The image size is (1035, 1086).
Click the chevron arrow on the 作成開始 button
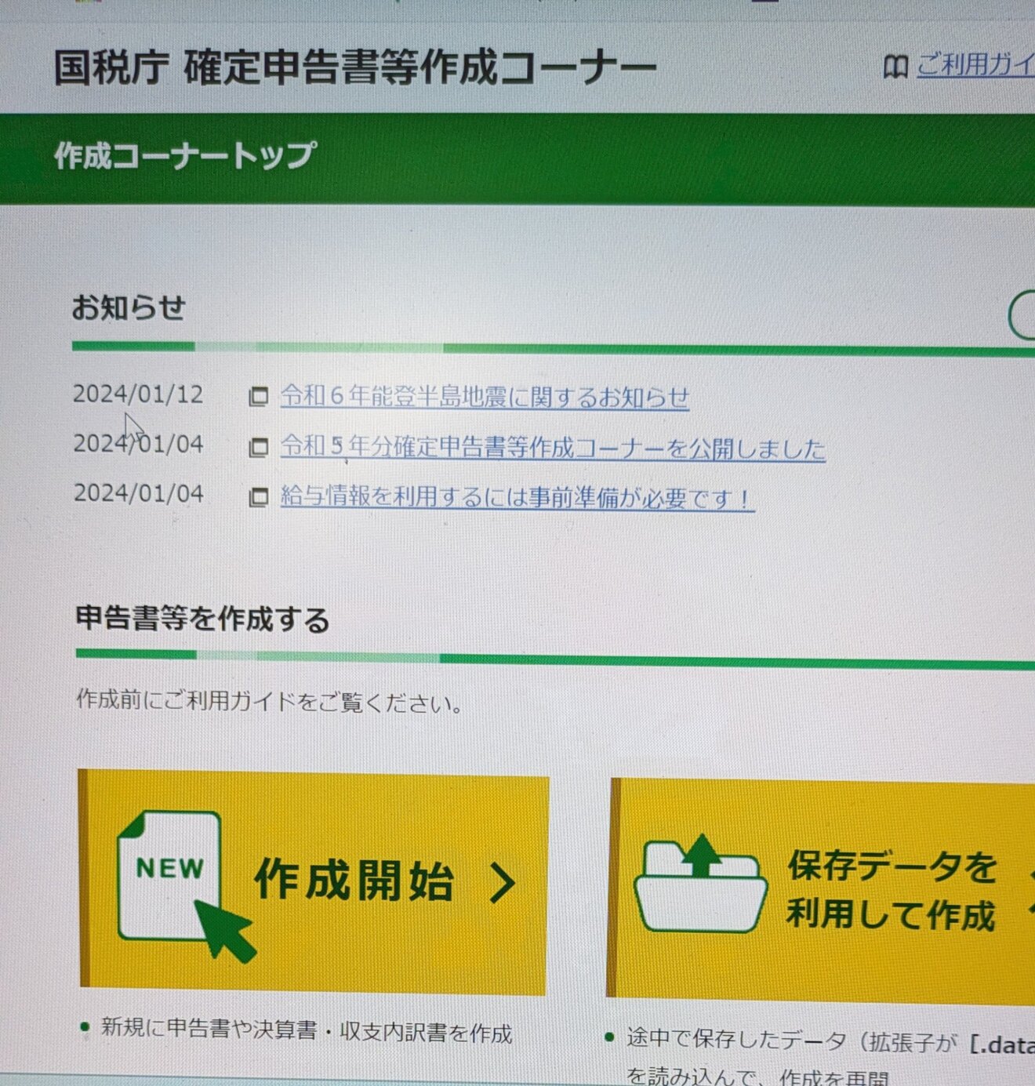pos(503,883)
